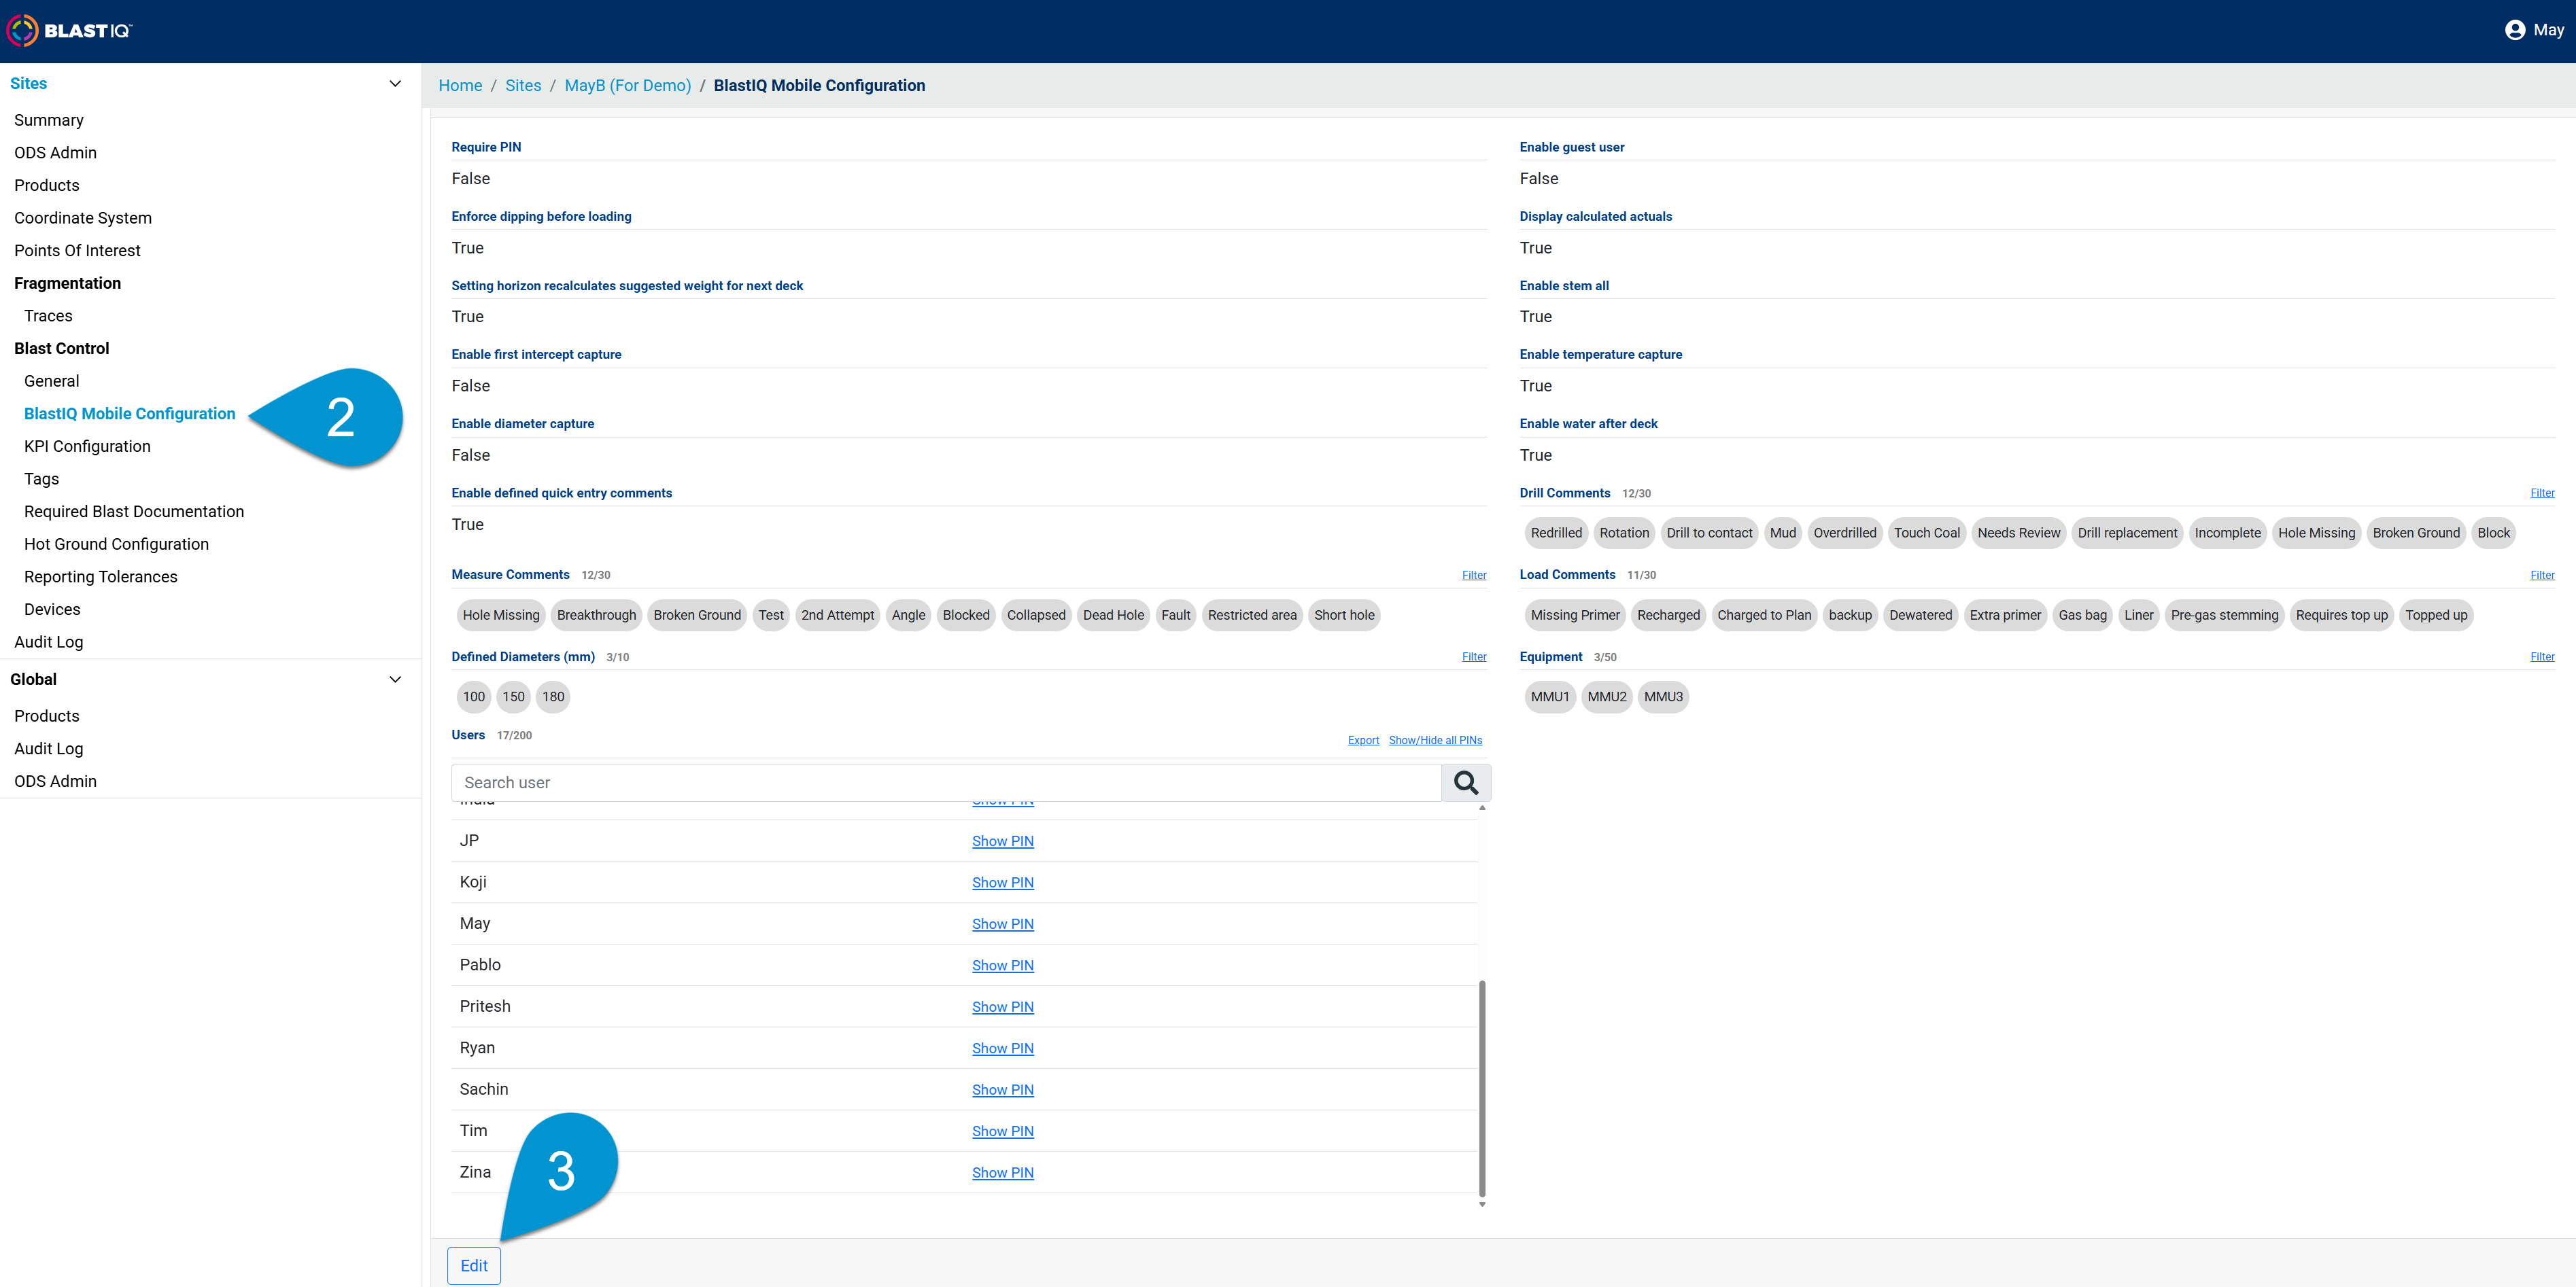Screen dimensions: 2576x1287
Task: Click the Topped up load comment chip
Action: pyautogui.click(x=2436, y=616)
